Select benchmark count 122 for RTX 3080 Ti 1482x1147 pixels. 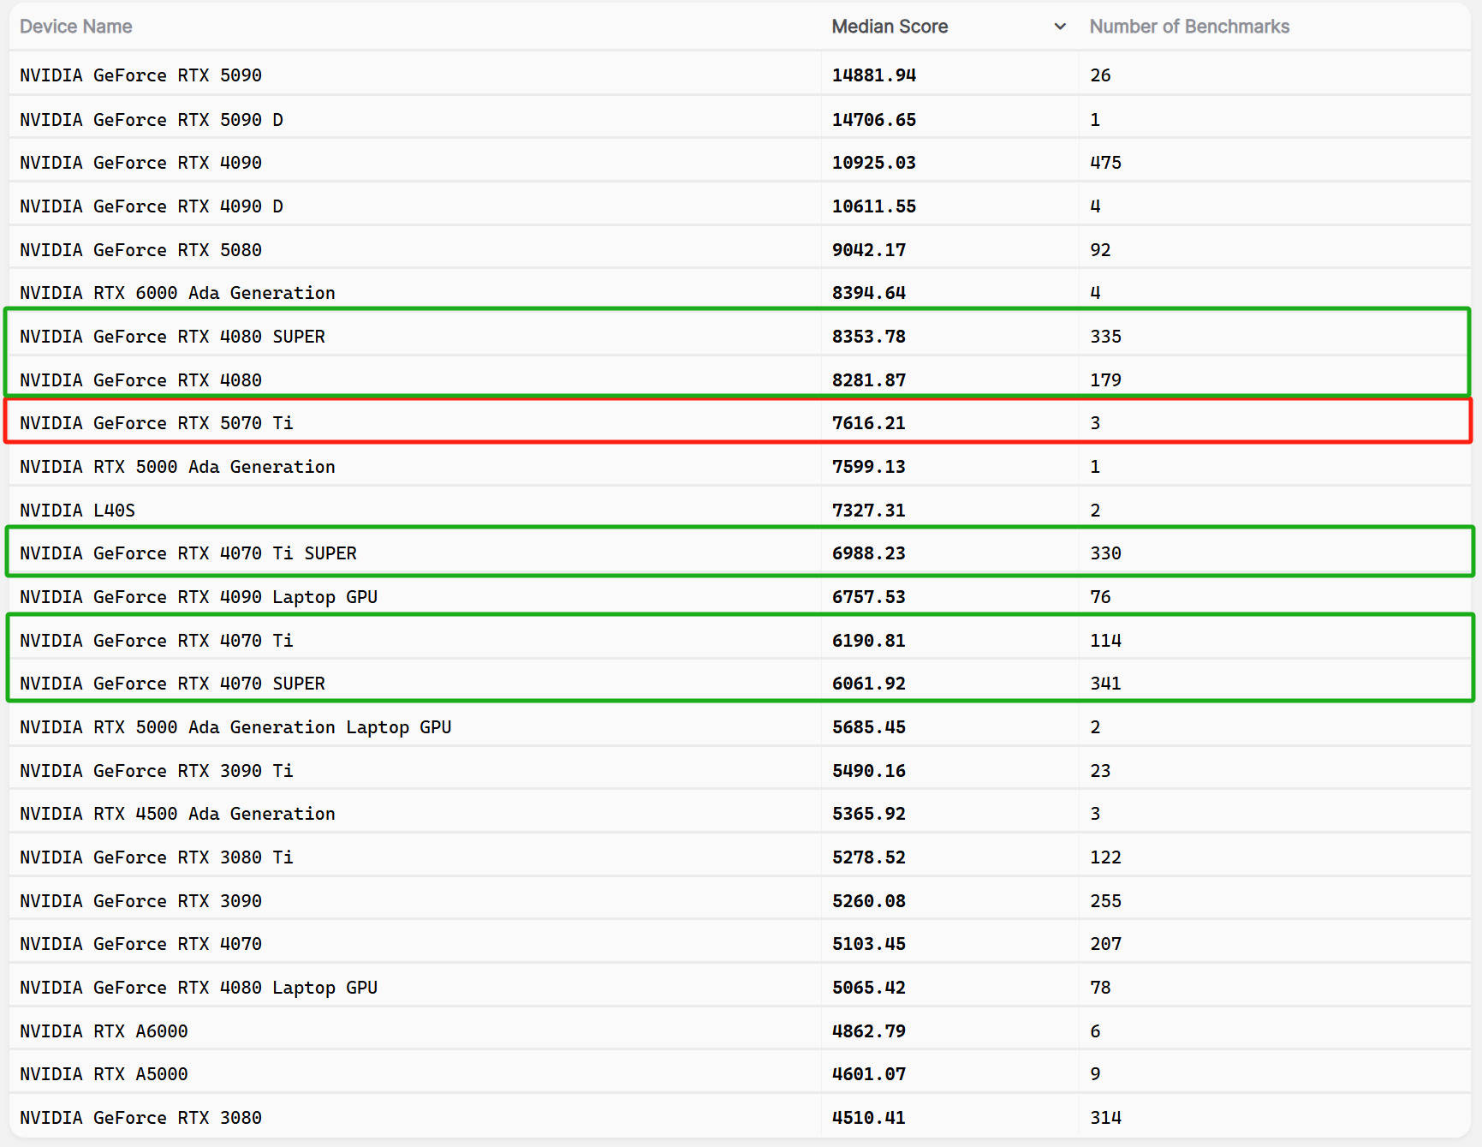[1105, 857]
